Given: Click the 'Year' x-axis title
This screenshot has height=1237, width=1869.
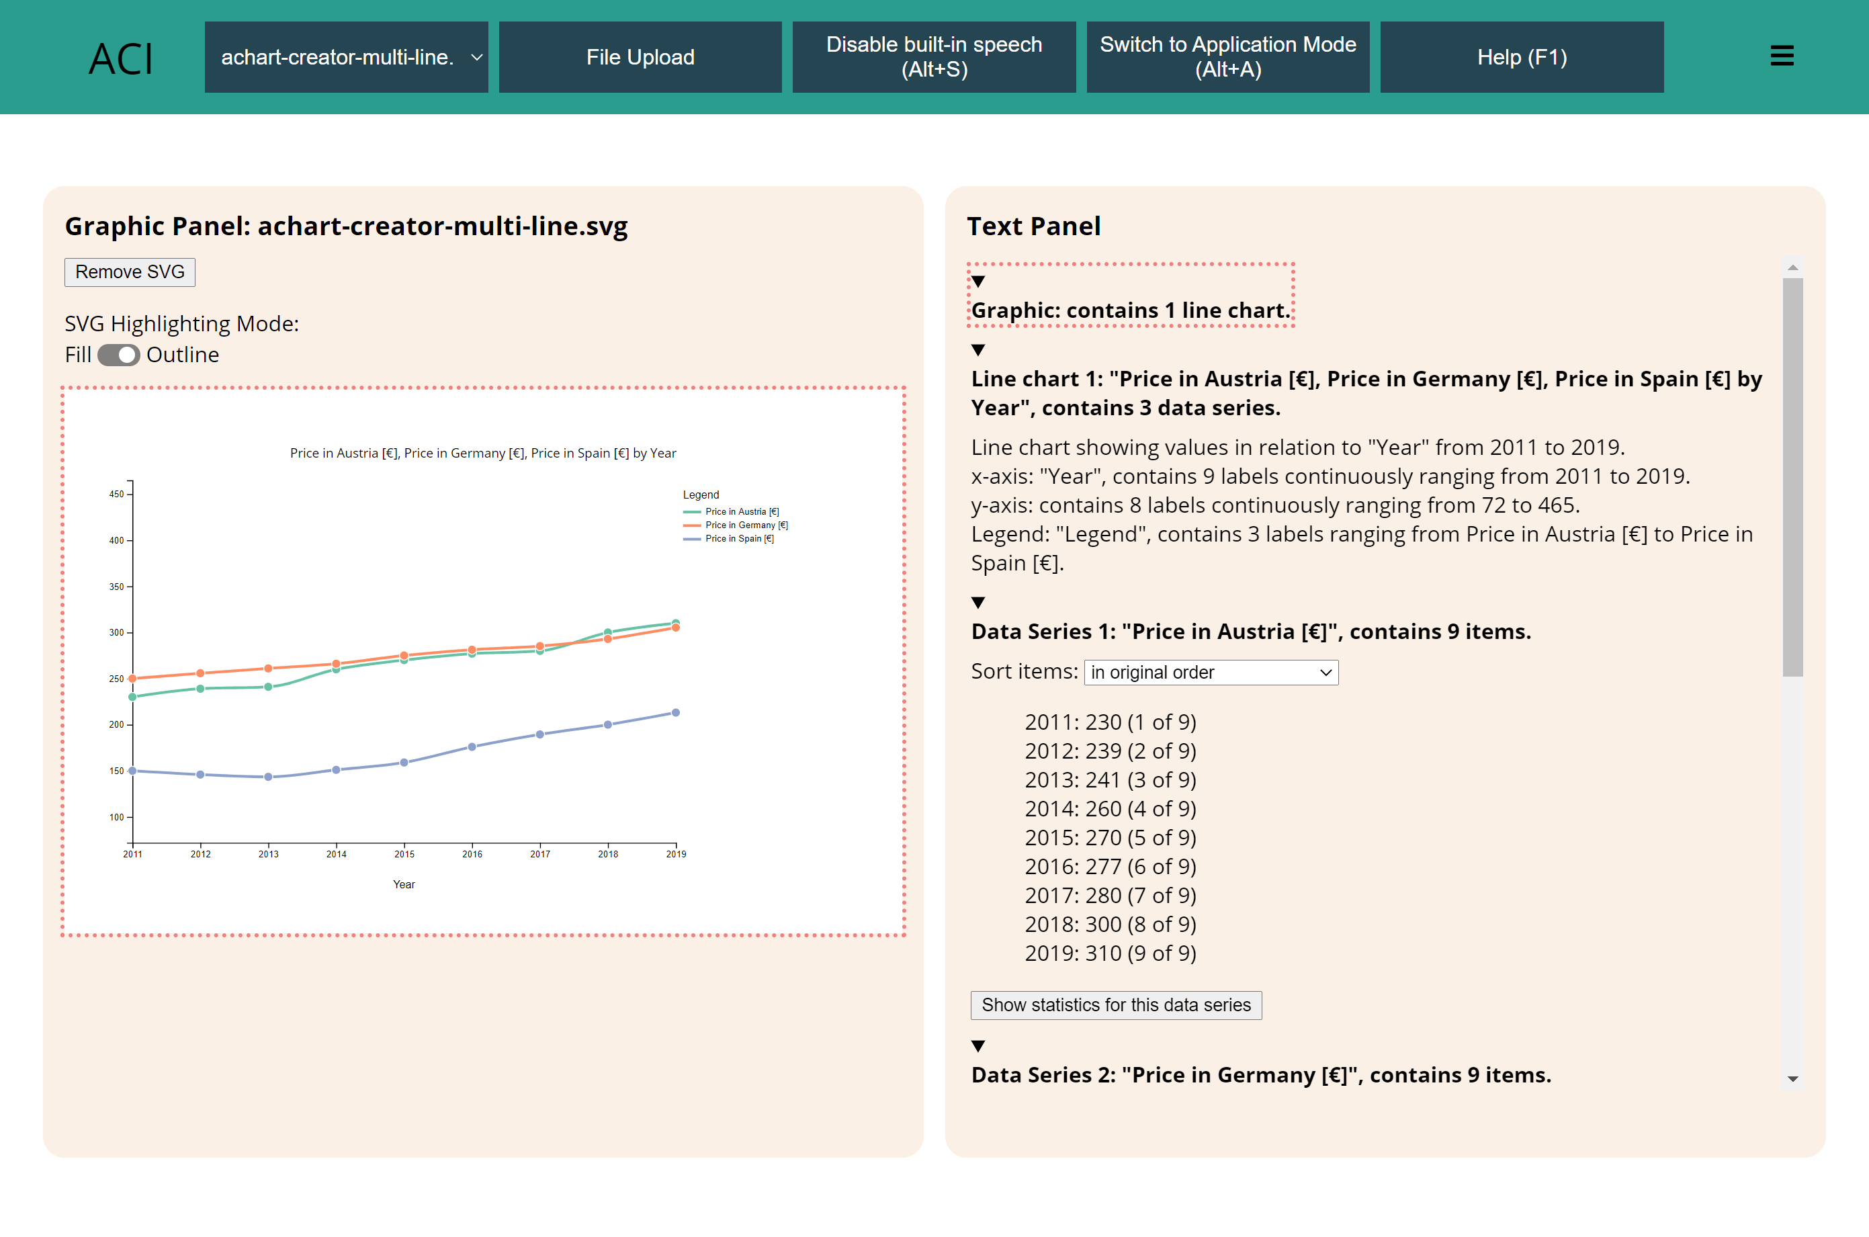Looking at the screenshot, I should [404, 884].
